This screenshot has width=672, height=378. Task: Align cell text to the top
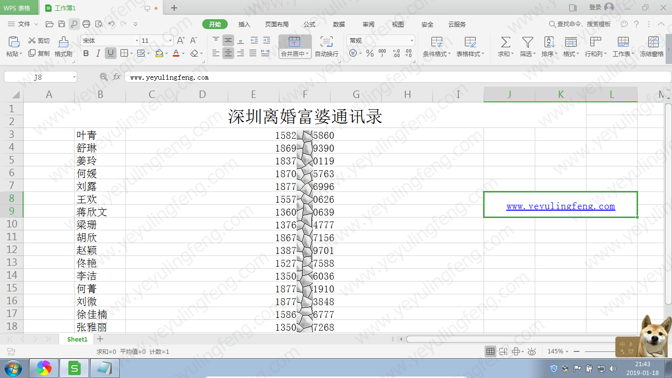pyautogui.click(x=216, y=40)
